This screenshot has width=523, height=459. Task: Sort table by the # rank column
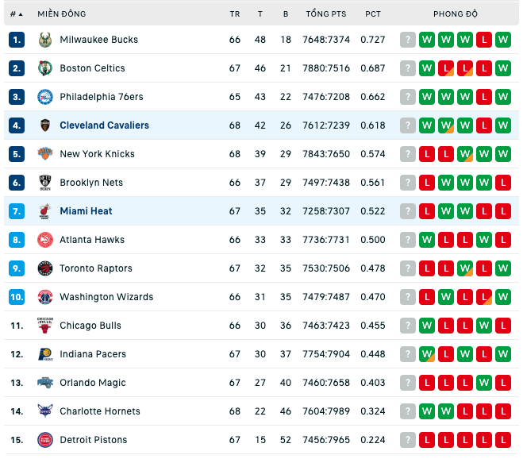pyautogui.click(x=16, y=14)
